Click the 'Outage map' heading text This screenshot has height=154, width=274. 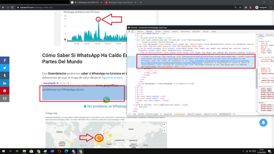point(51,113)
